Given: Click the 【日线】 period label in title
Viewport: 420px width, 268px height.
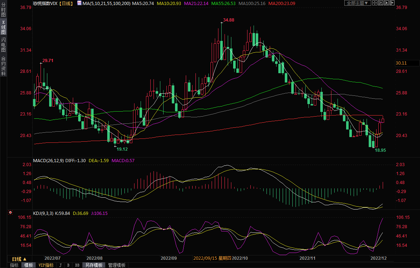Looking at the screenshot, I should point(66,3).
